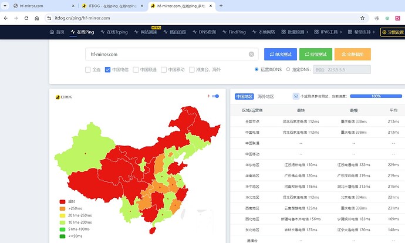Screen dimensions: 405x243
Task: Open the 本地网络 menu item
Action: click(264, 32)
